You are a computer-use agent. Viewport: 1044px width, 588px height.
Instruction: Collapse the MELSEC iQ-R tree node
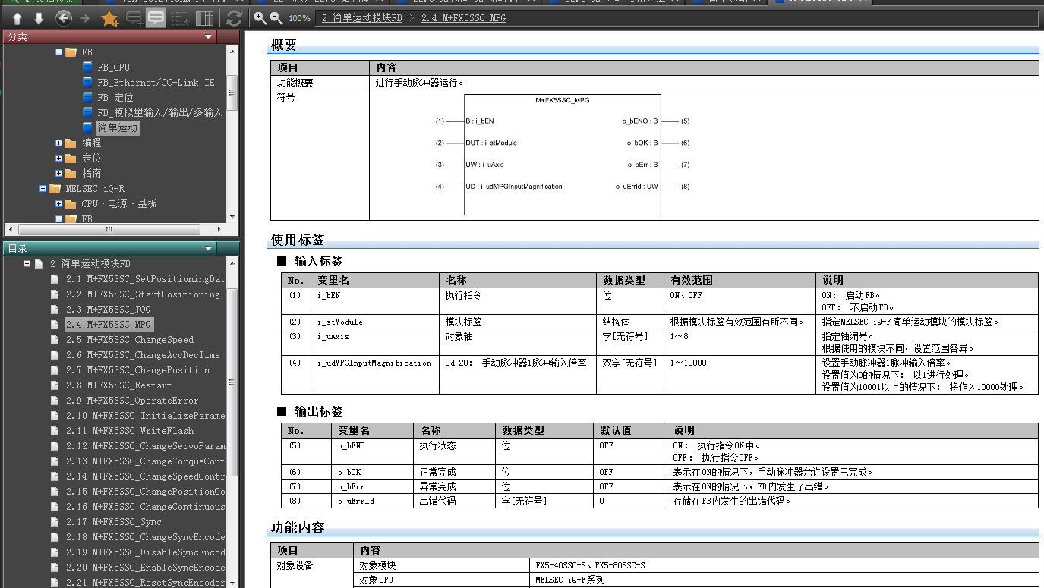pyautogui.click(x=44, y=188)
